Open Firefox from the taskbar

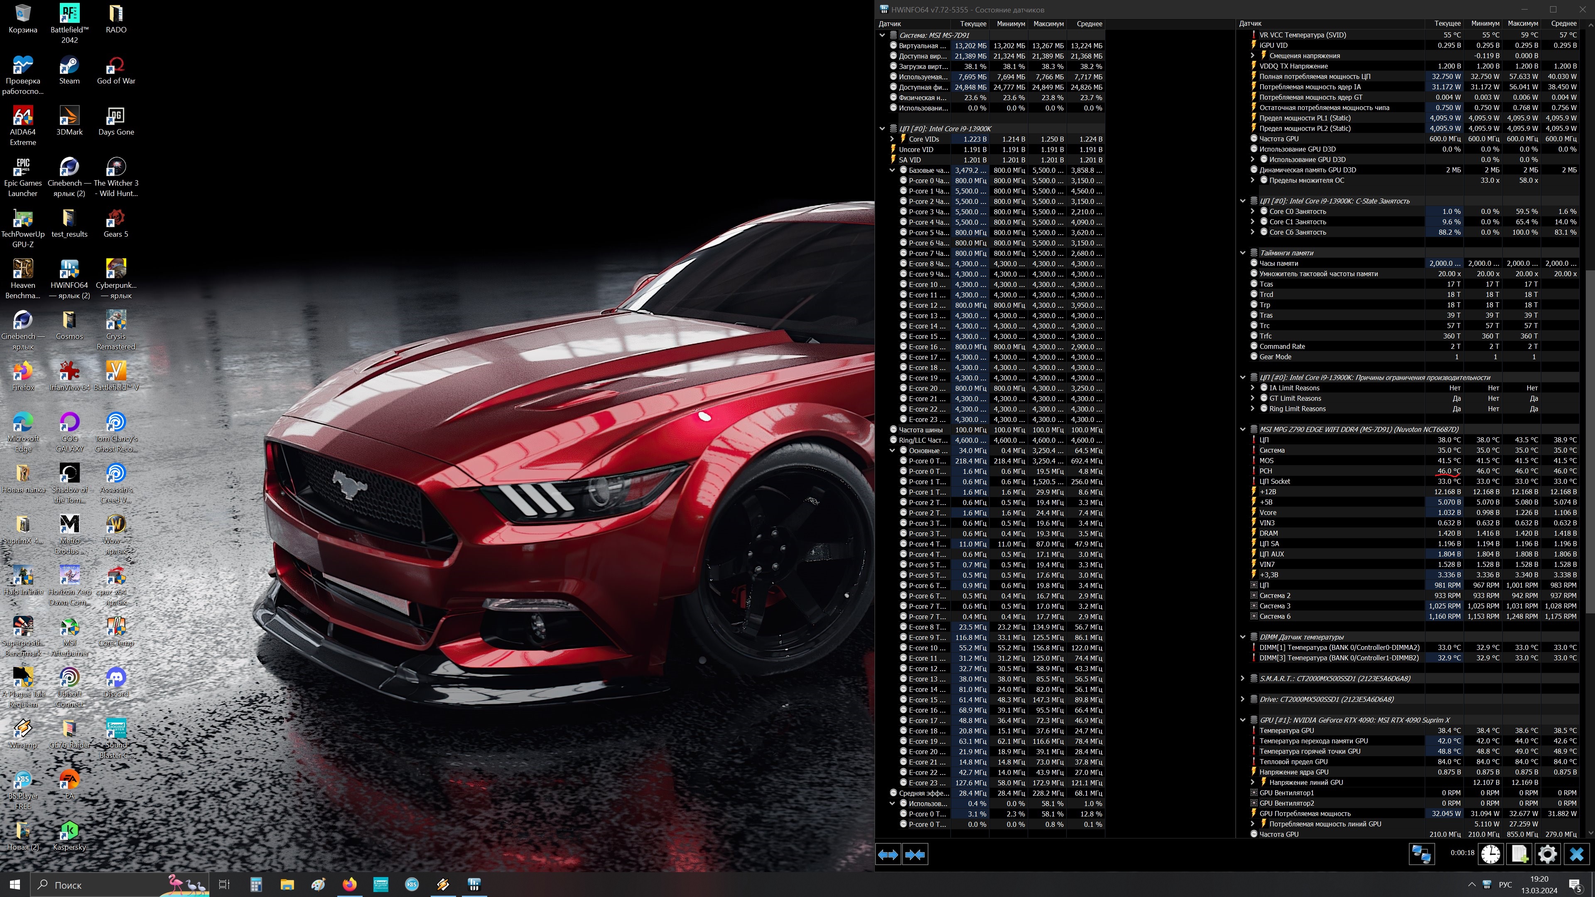pos(349,884)
